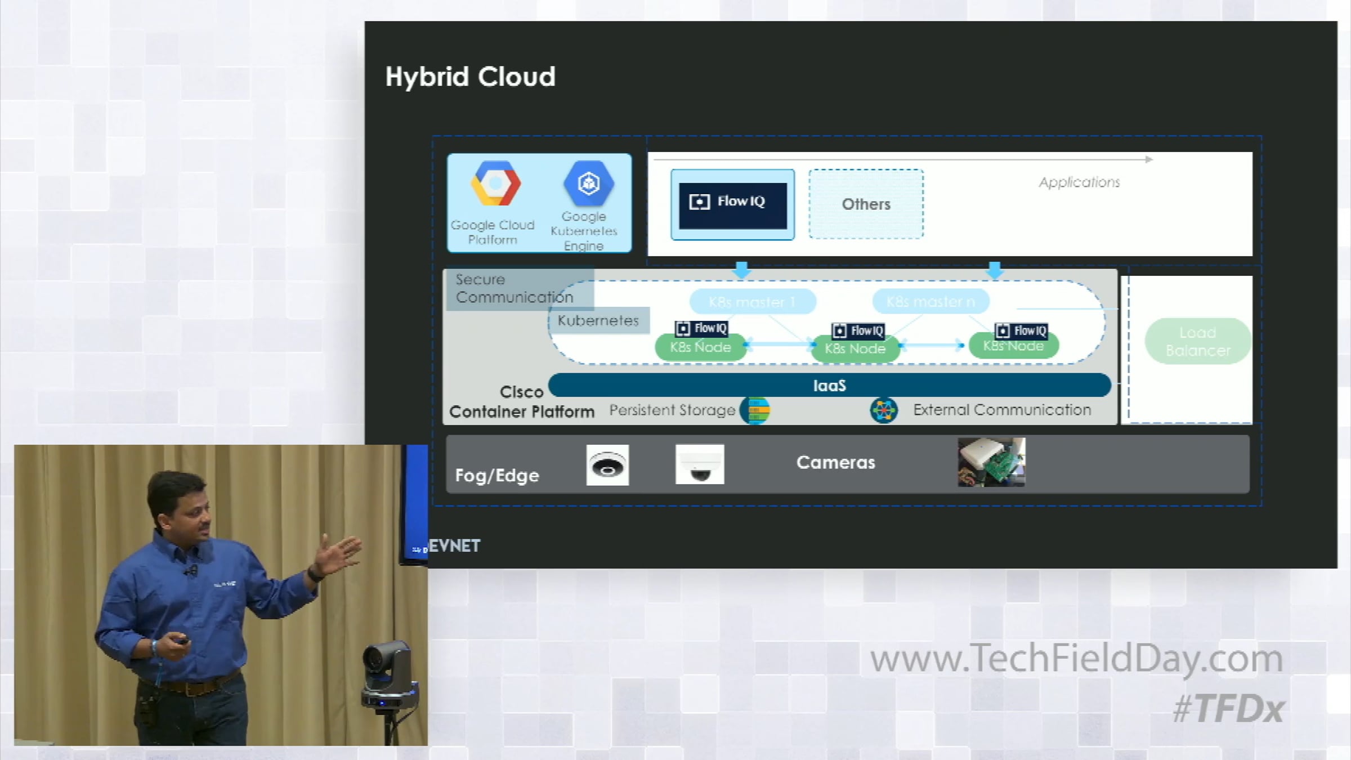Click the Kubernetes label tag
This screenshot has width=1351, height=760.
click(x=598, y=320)
